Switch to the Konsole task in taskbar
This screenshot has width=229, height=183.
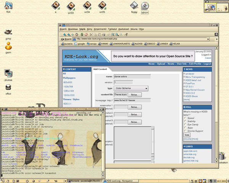coord(85,181)
